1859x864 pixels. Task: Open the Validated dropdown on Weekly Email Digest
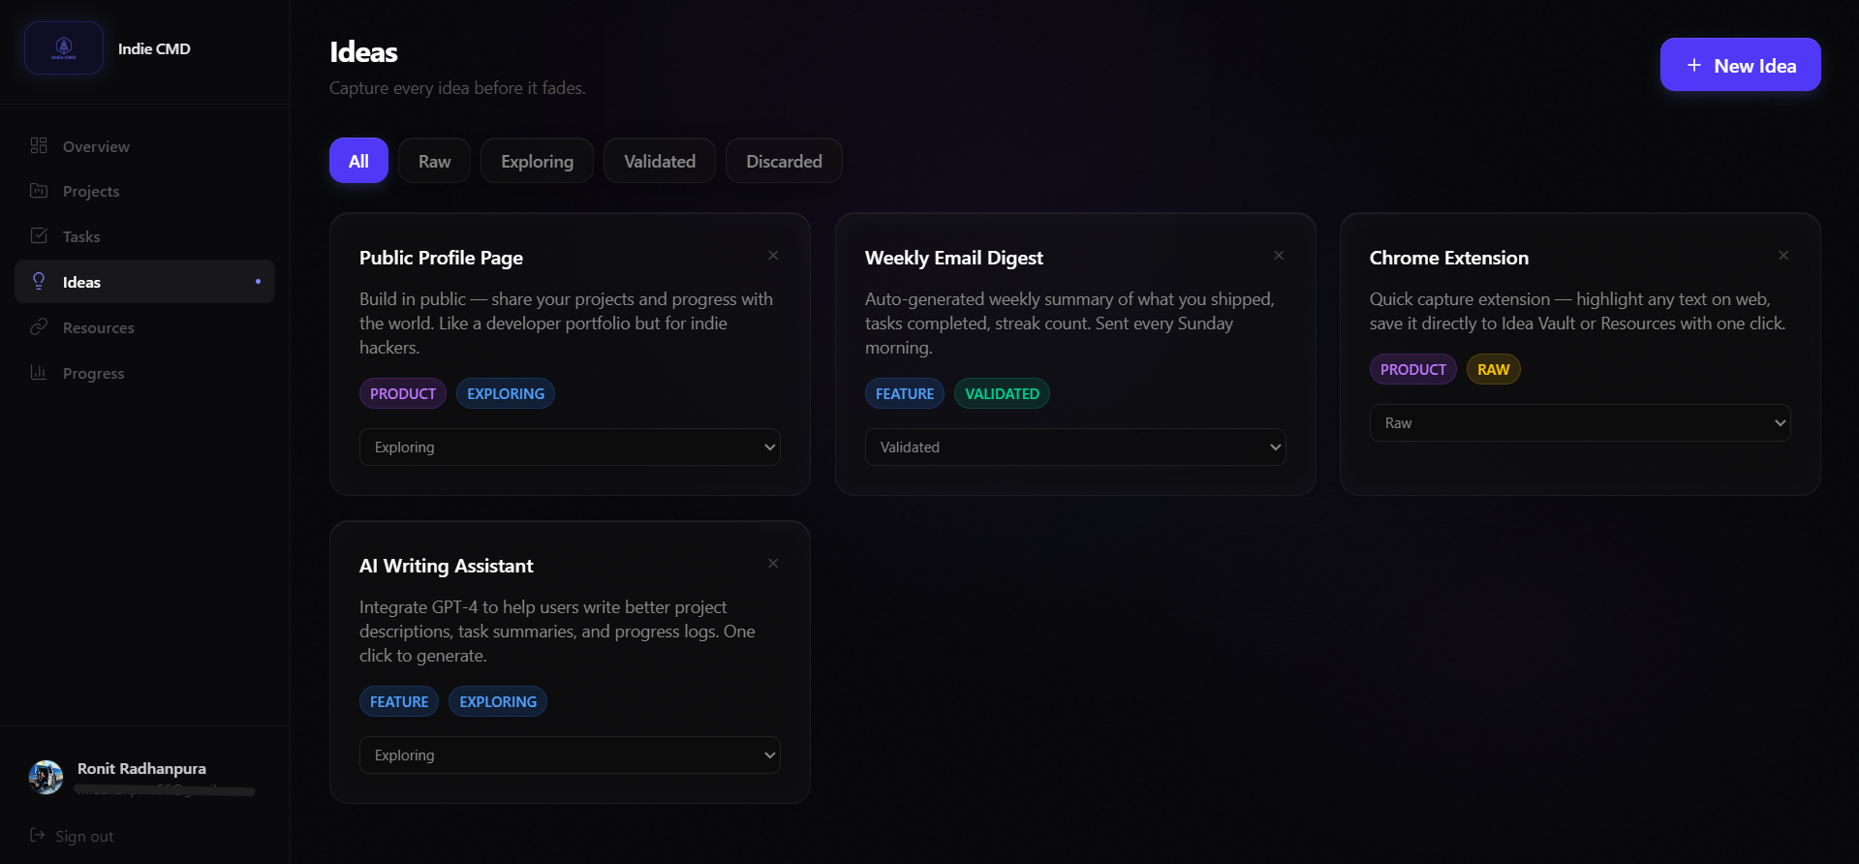[1075, 447]
